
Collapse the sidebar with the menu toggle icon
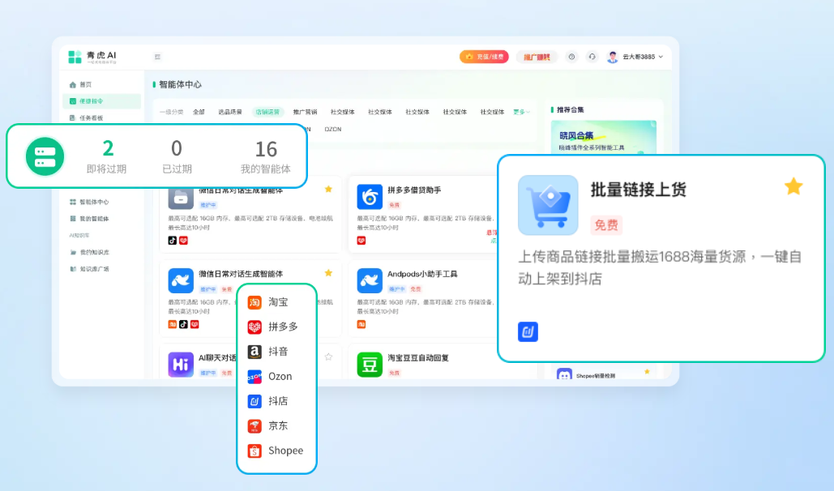click(x=157, y=57)
